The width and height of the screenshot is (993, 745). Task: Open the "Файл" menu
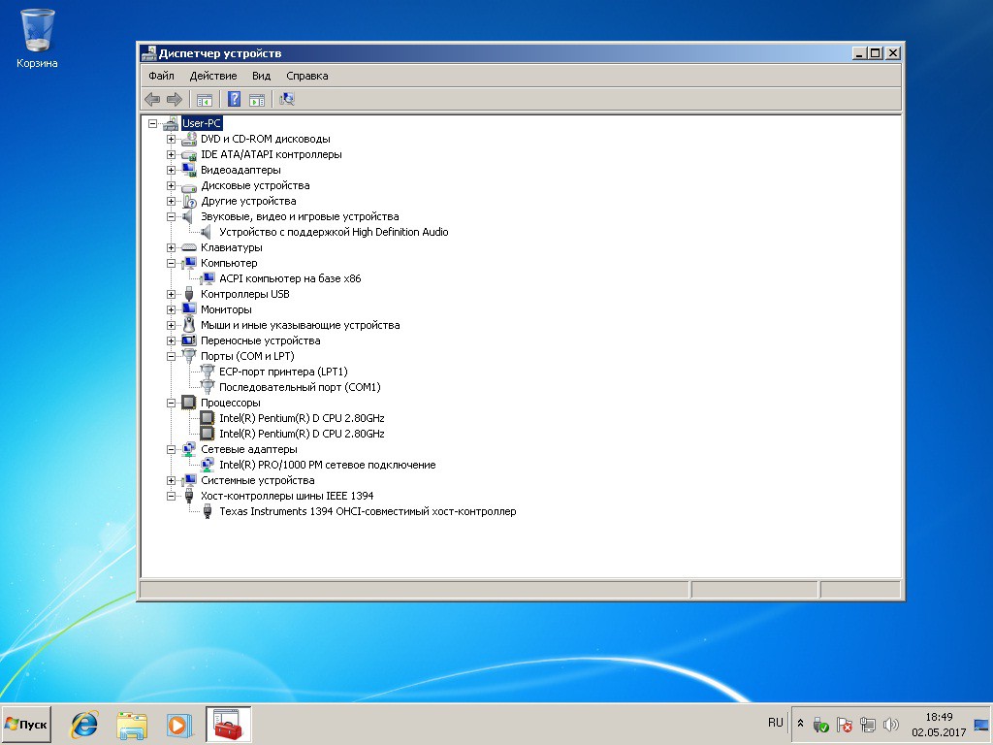(x=162, y=76)
